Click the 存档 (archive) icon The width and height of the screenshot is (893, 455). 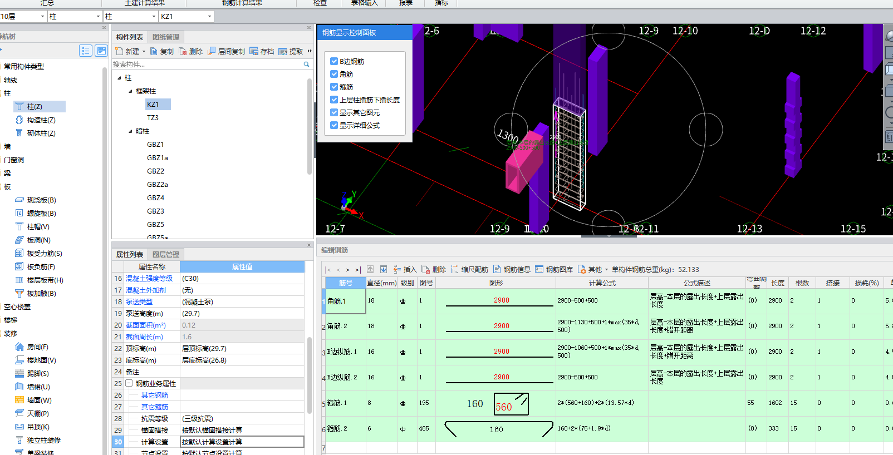254,51
